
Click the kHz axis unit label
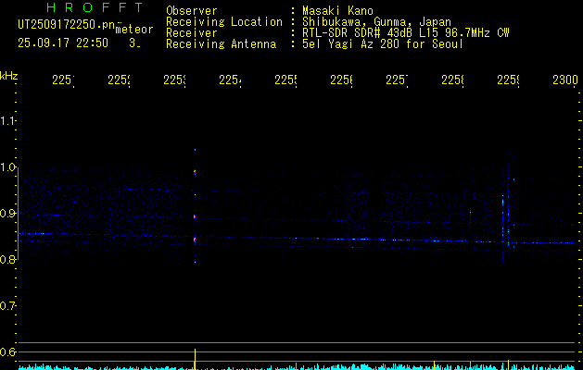tap(9, 76)
